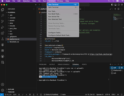Open Accounts icon in activity bar
The width and height of the screenshot is (124, 96).
(3, 84)
